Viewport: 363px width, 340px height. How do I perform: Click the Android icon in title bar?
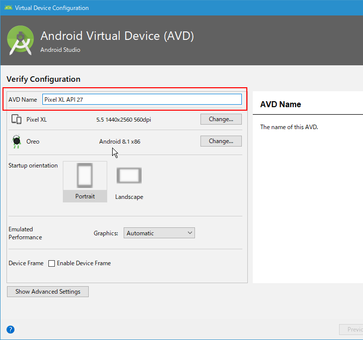8,7
